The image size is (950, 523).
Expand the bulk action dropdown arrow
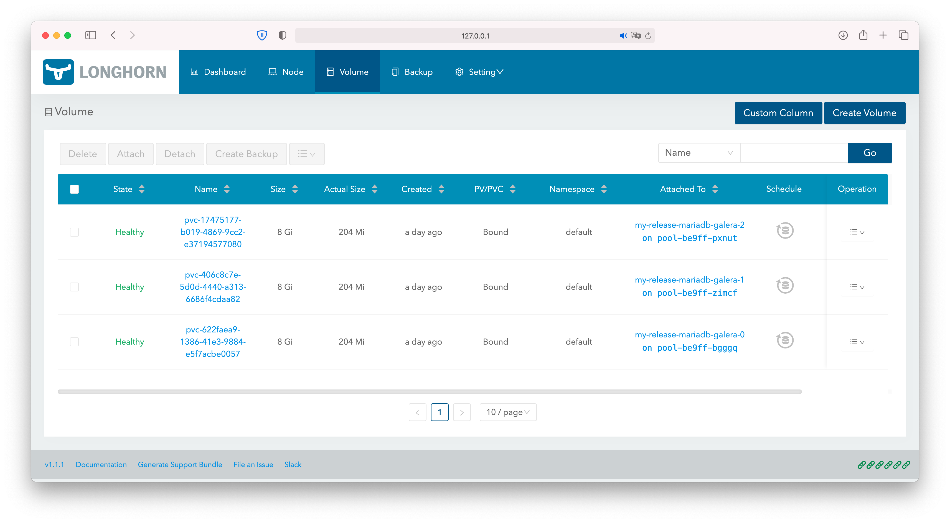[307, 153]
